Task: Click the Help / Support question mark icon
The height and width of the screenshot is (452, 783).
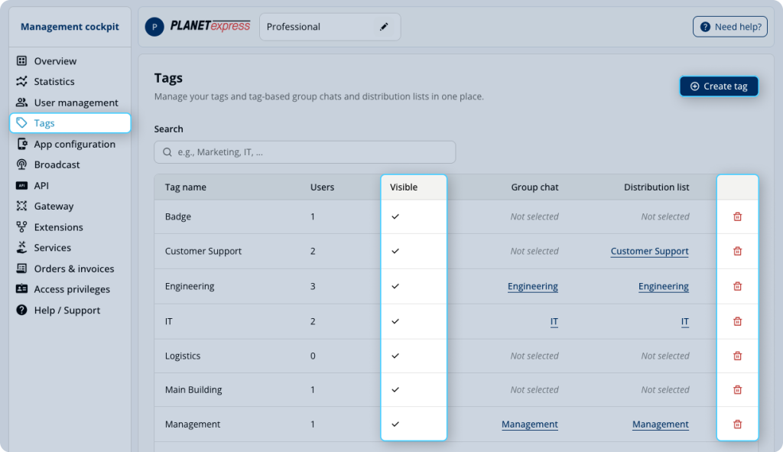Action: tap(21, 310)
